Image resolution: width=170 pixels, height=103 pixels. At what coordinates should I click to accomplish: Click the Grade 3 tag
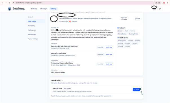121,44
